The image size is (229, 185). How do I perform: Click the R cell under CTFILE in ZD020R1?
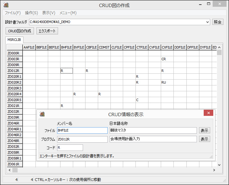point(142,77)
